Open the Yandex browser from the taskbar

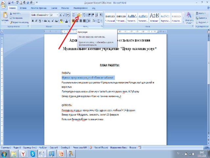[x=24, y=154]
